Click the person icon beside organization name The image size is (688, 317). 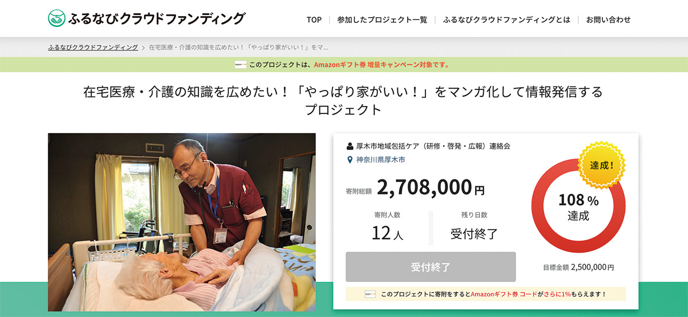click(350, 146)
